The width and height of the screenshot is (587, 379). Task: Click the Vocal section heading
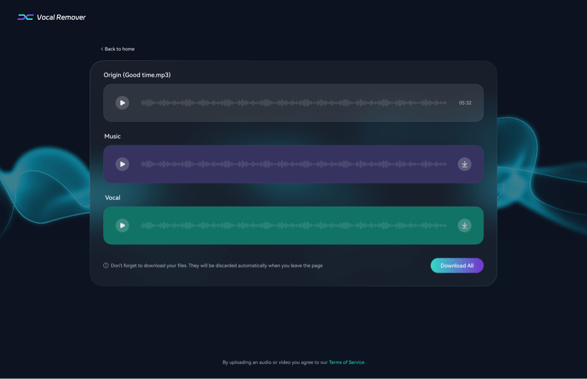(112, 197)
